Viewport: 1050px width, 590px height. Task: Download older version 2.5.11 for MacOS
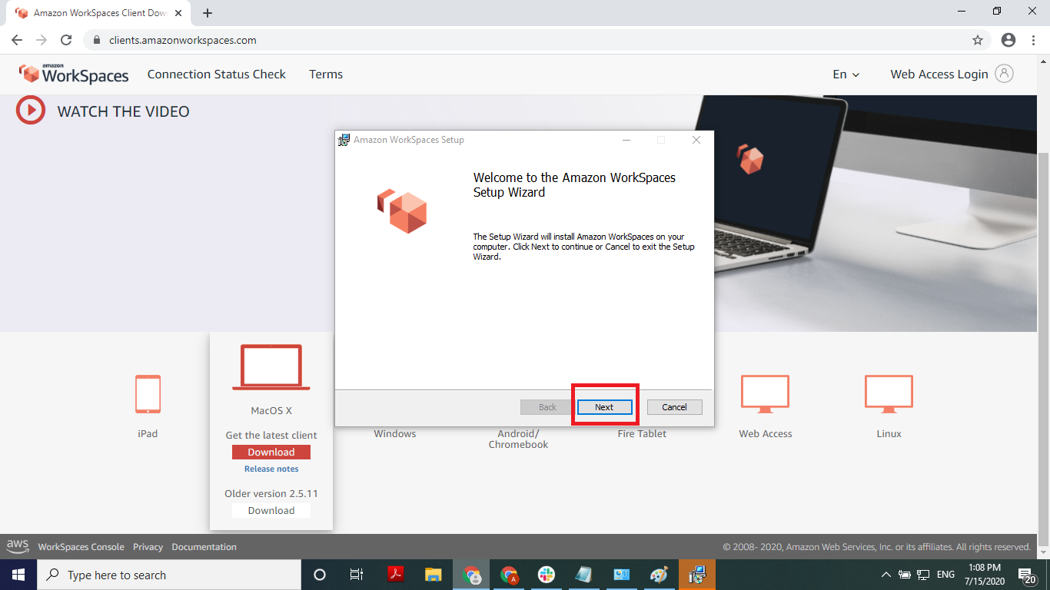tap(271, 510)
